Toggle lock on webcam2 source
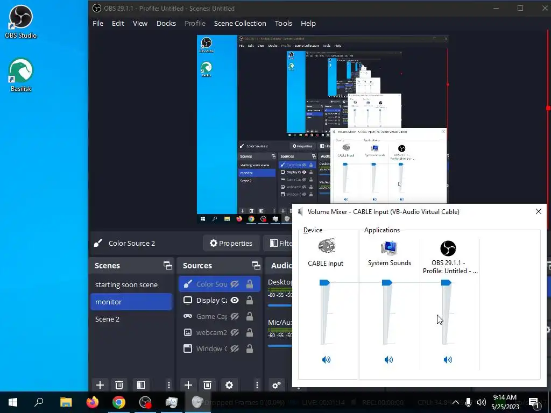The image size is (551, 413). [x=250, y=332]
